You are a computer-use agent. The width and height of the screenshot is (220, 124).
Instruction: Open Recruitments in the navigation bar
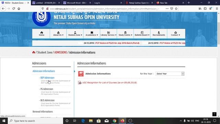(159, 34)
